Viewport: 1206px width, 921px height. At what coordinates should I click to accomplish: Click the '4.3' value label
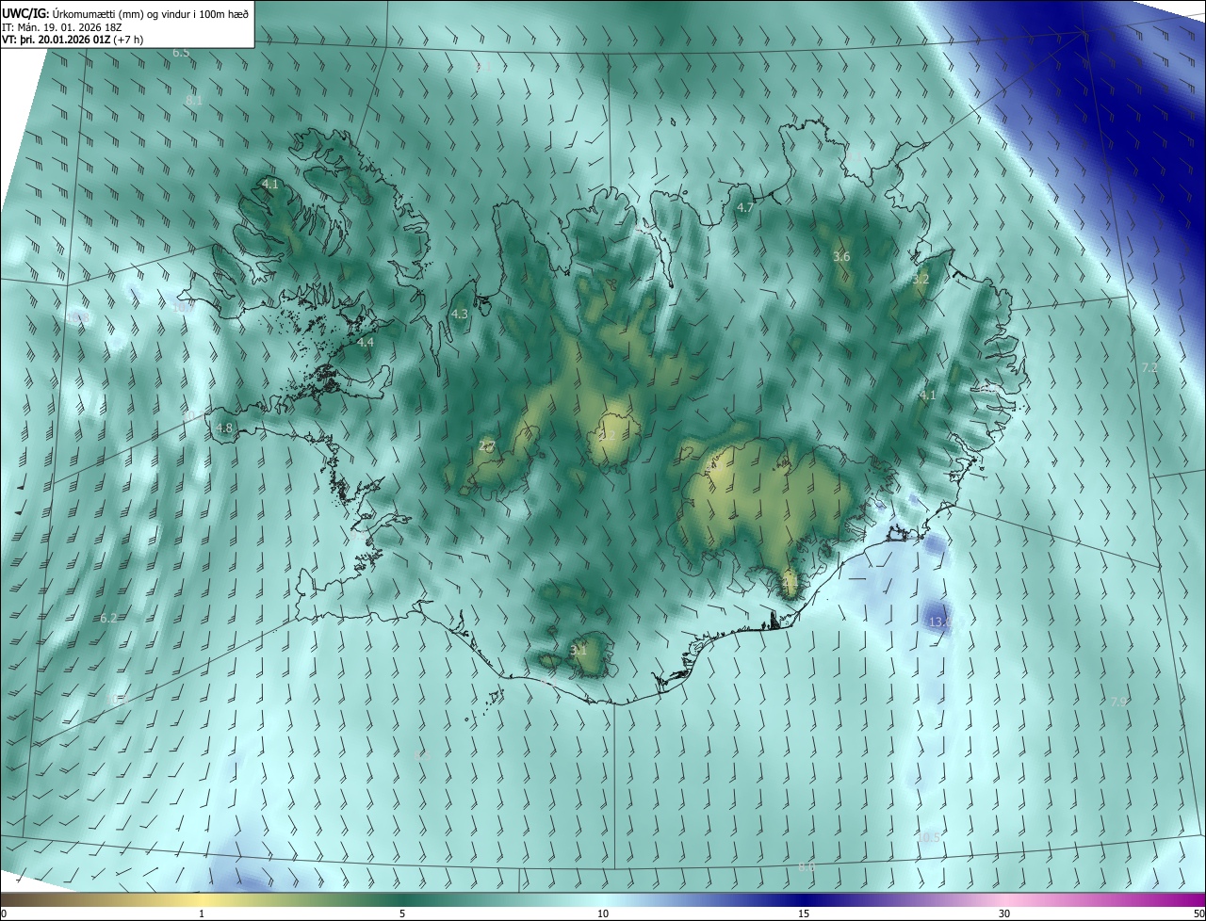click(460, 314)
